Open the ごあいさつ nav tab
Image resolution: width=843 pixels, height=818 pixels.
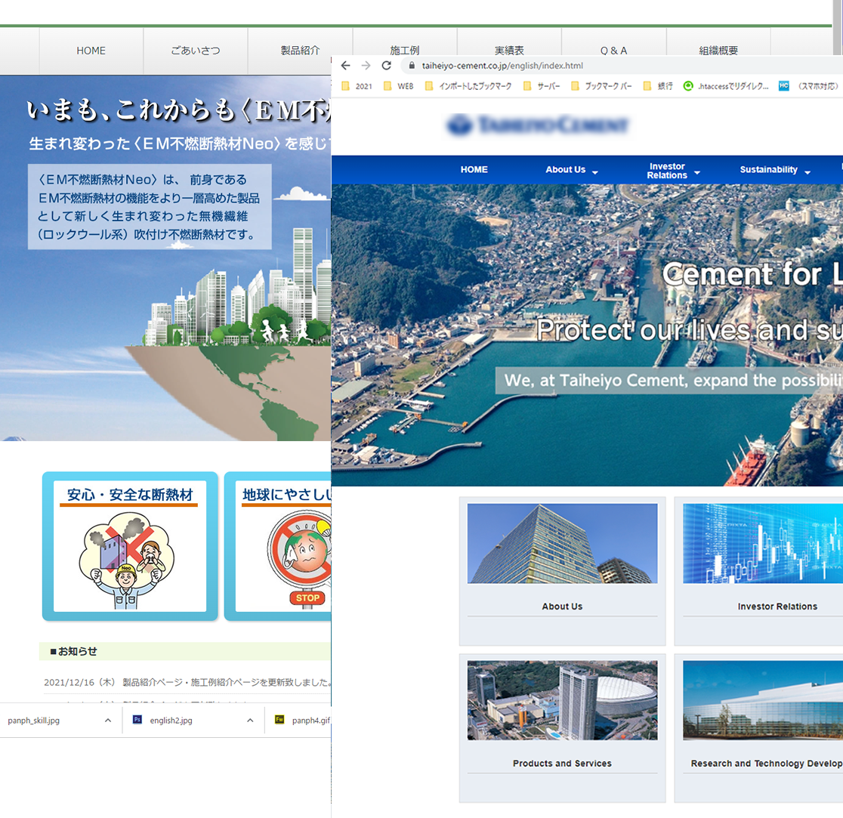[x=196, y=51]
